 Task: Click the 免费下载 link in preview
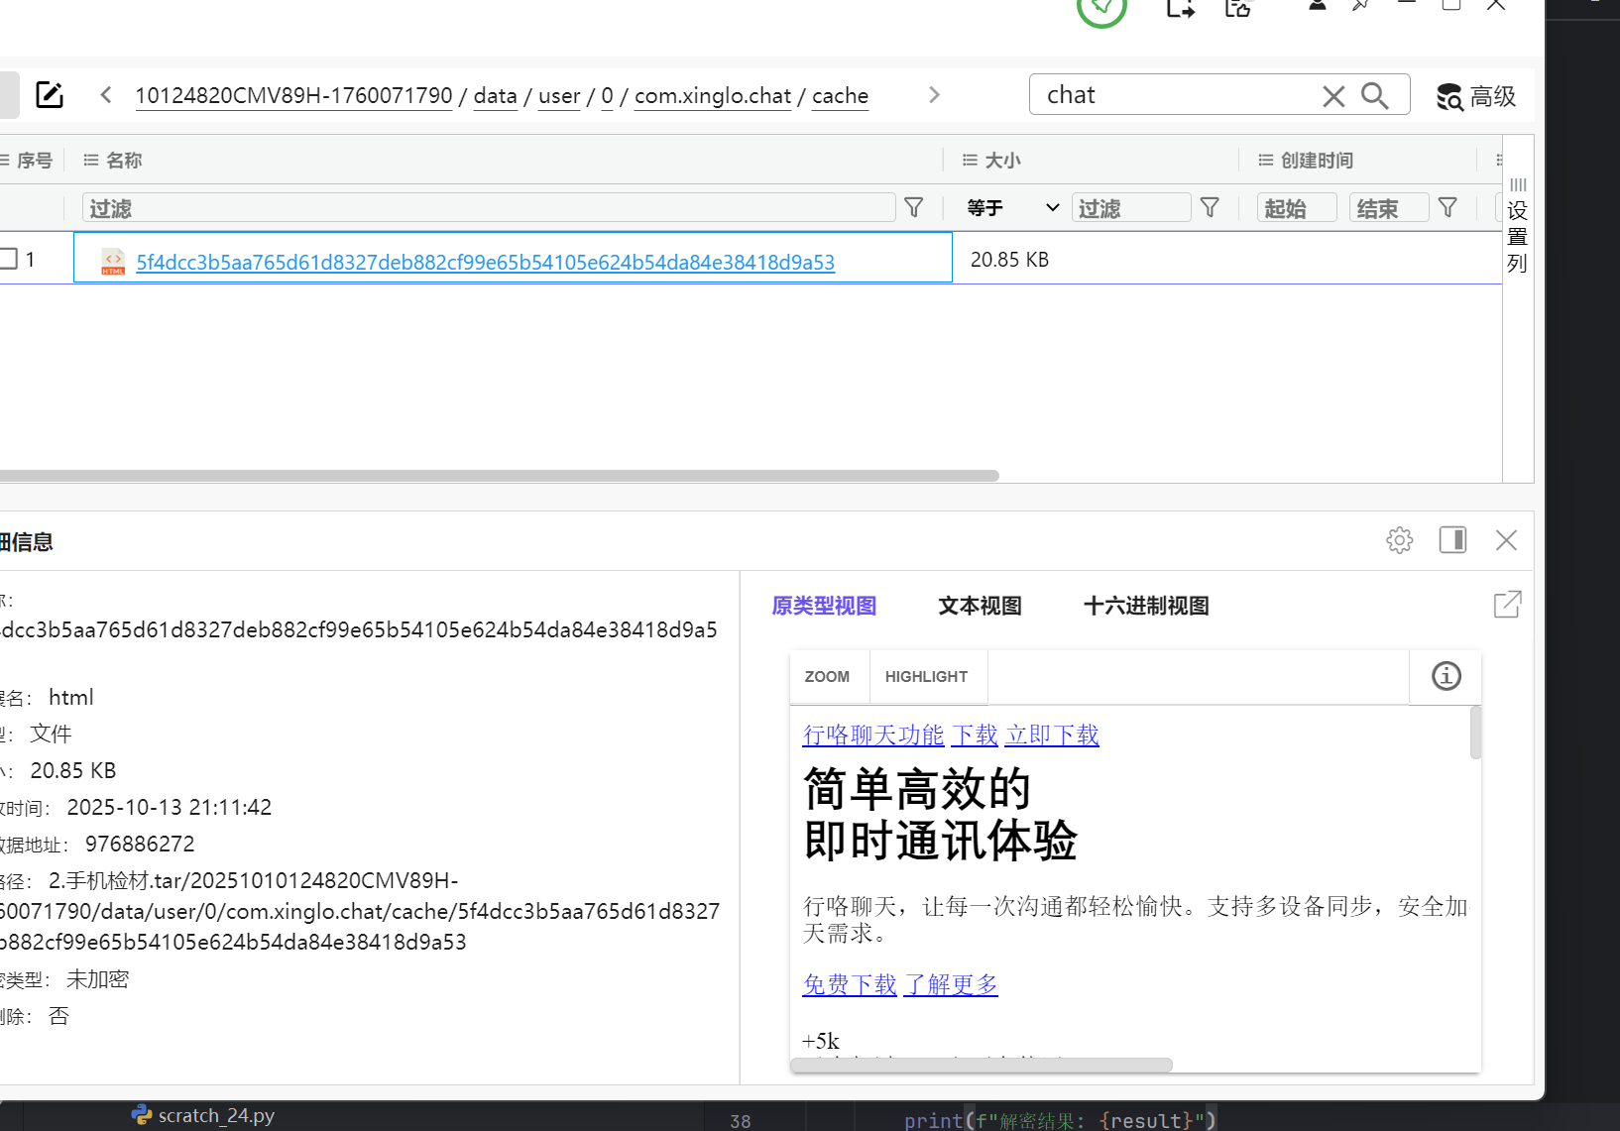click(850, 985)
